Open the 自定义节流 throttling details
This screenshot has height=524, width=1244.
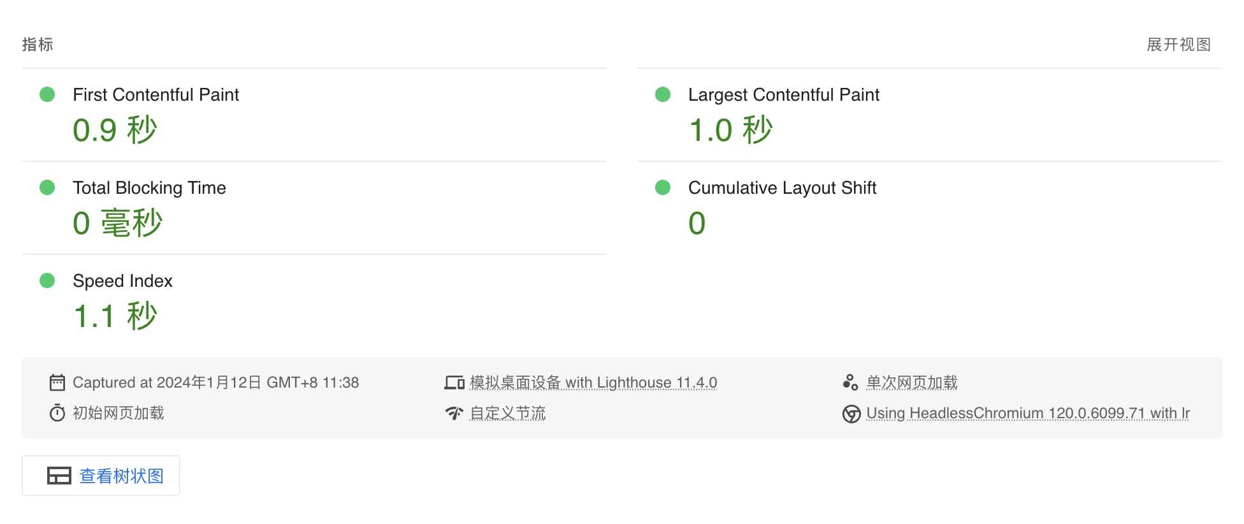[x=508, y=413]
